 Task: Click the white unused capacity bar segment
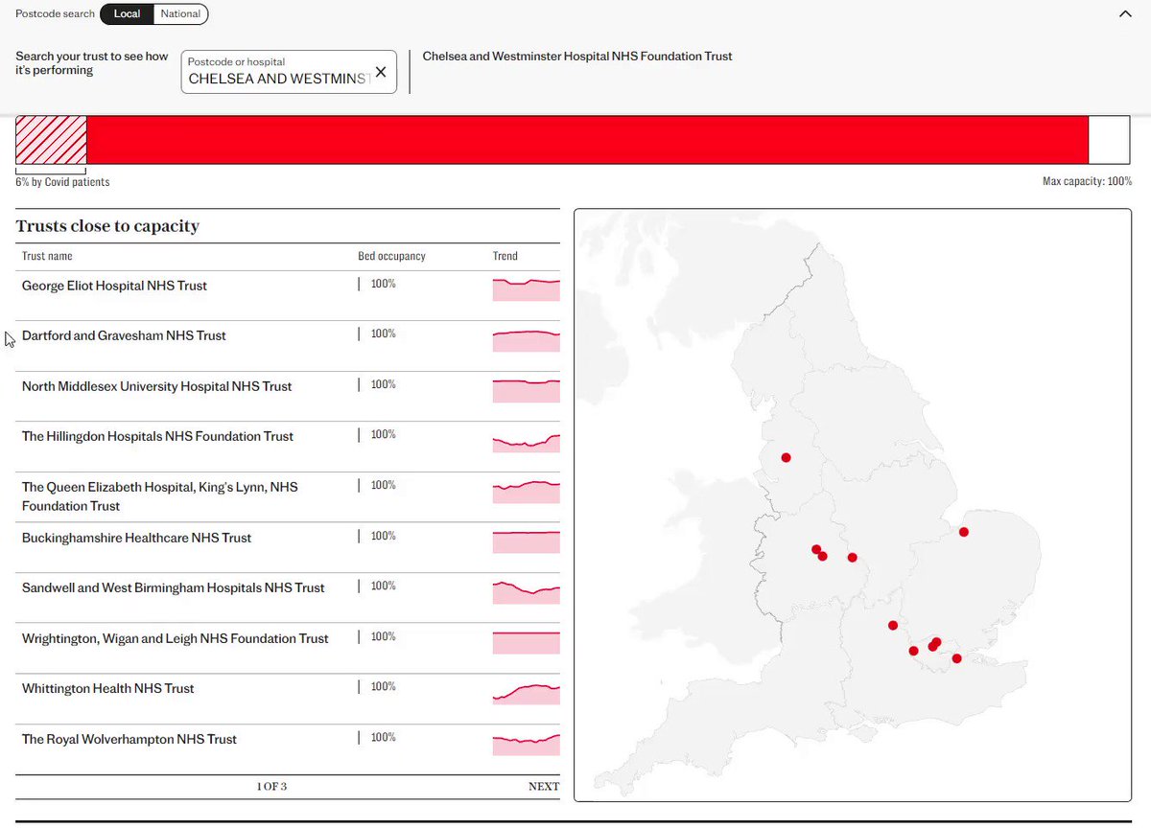click(1109, 140)
